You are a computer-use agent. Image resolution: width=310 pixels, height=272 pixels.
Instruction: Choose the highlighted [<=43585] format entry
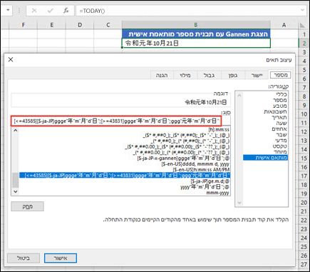click(125, 176)
